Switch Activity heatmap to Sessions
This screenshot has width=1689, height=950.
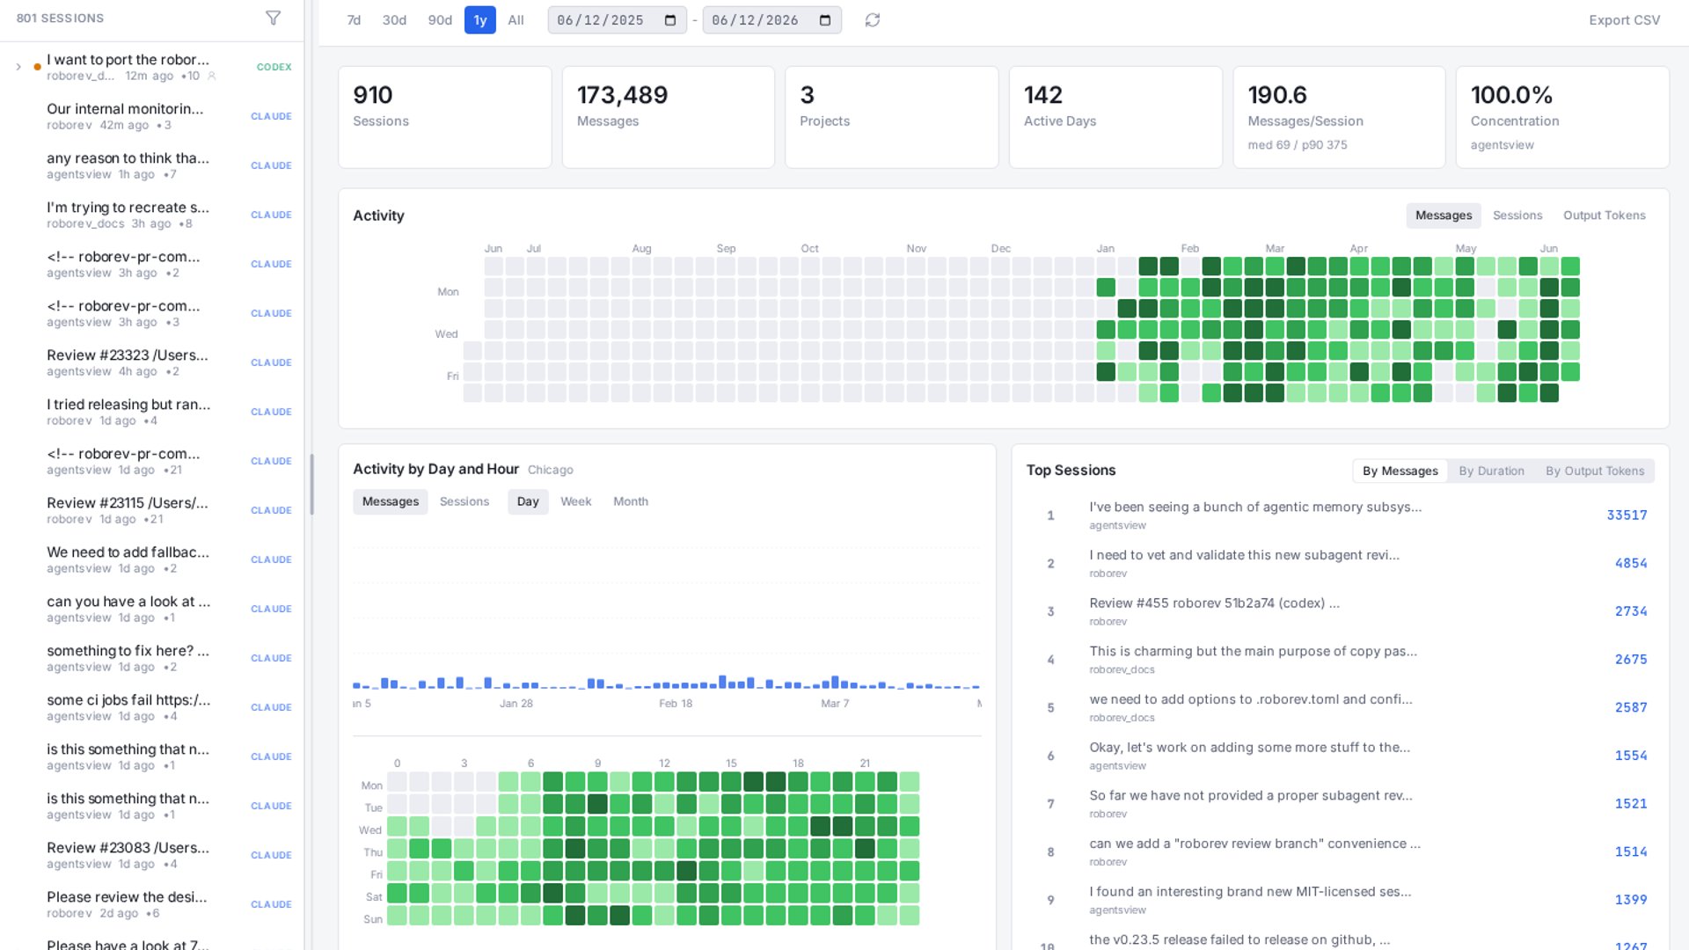[x=1517, y=216]
